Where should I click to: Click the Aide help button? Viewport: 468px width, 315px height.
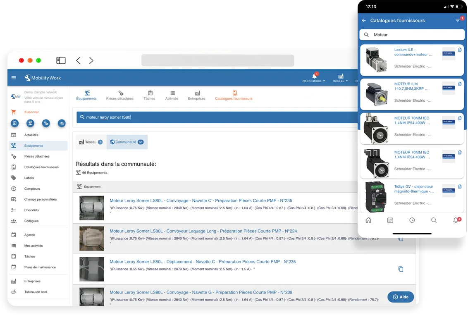tap(401, 297)
